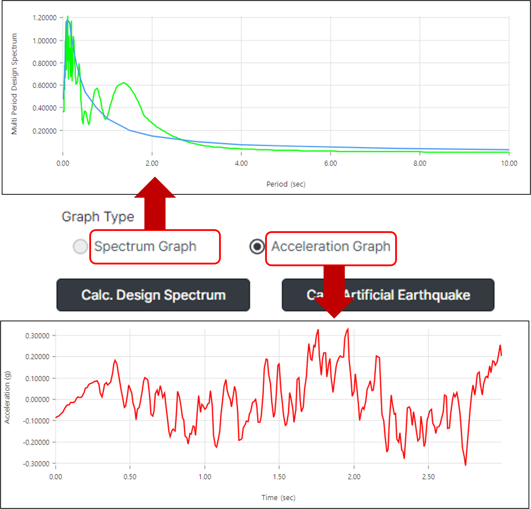Click the Spectrum Graph label text
531x509 pixels.
pyautogui.click(x=145, y=246)
